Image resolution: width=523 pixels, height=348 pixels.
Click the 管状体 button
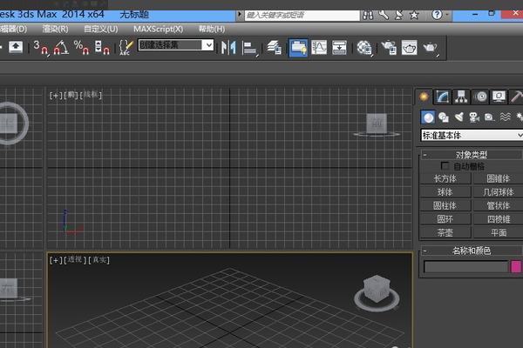pyautogui.click(x=499, y=205)
